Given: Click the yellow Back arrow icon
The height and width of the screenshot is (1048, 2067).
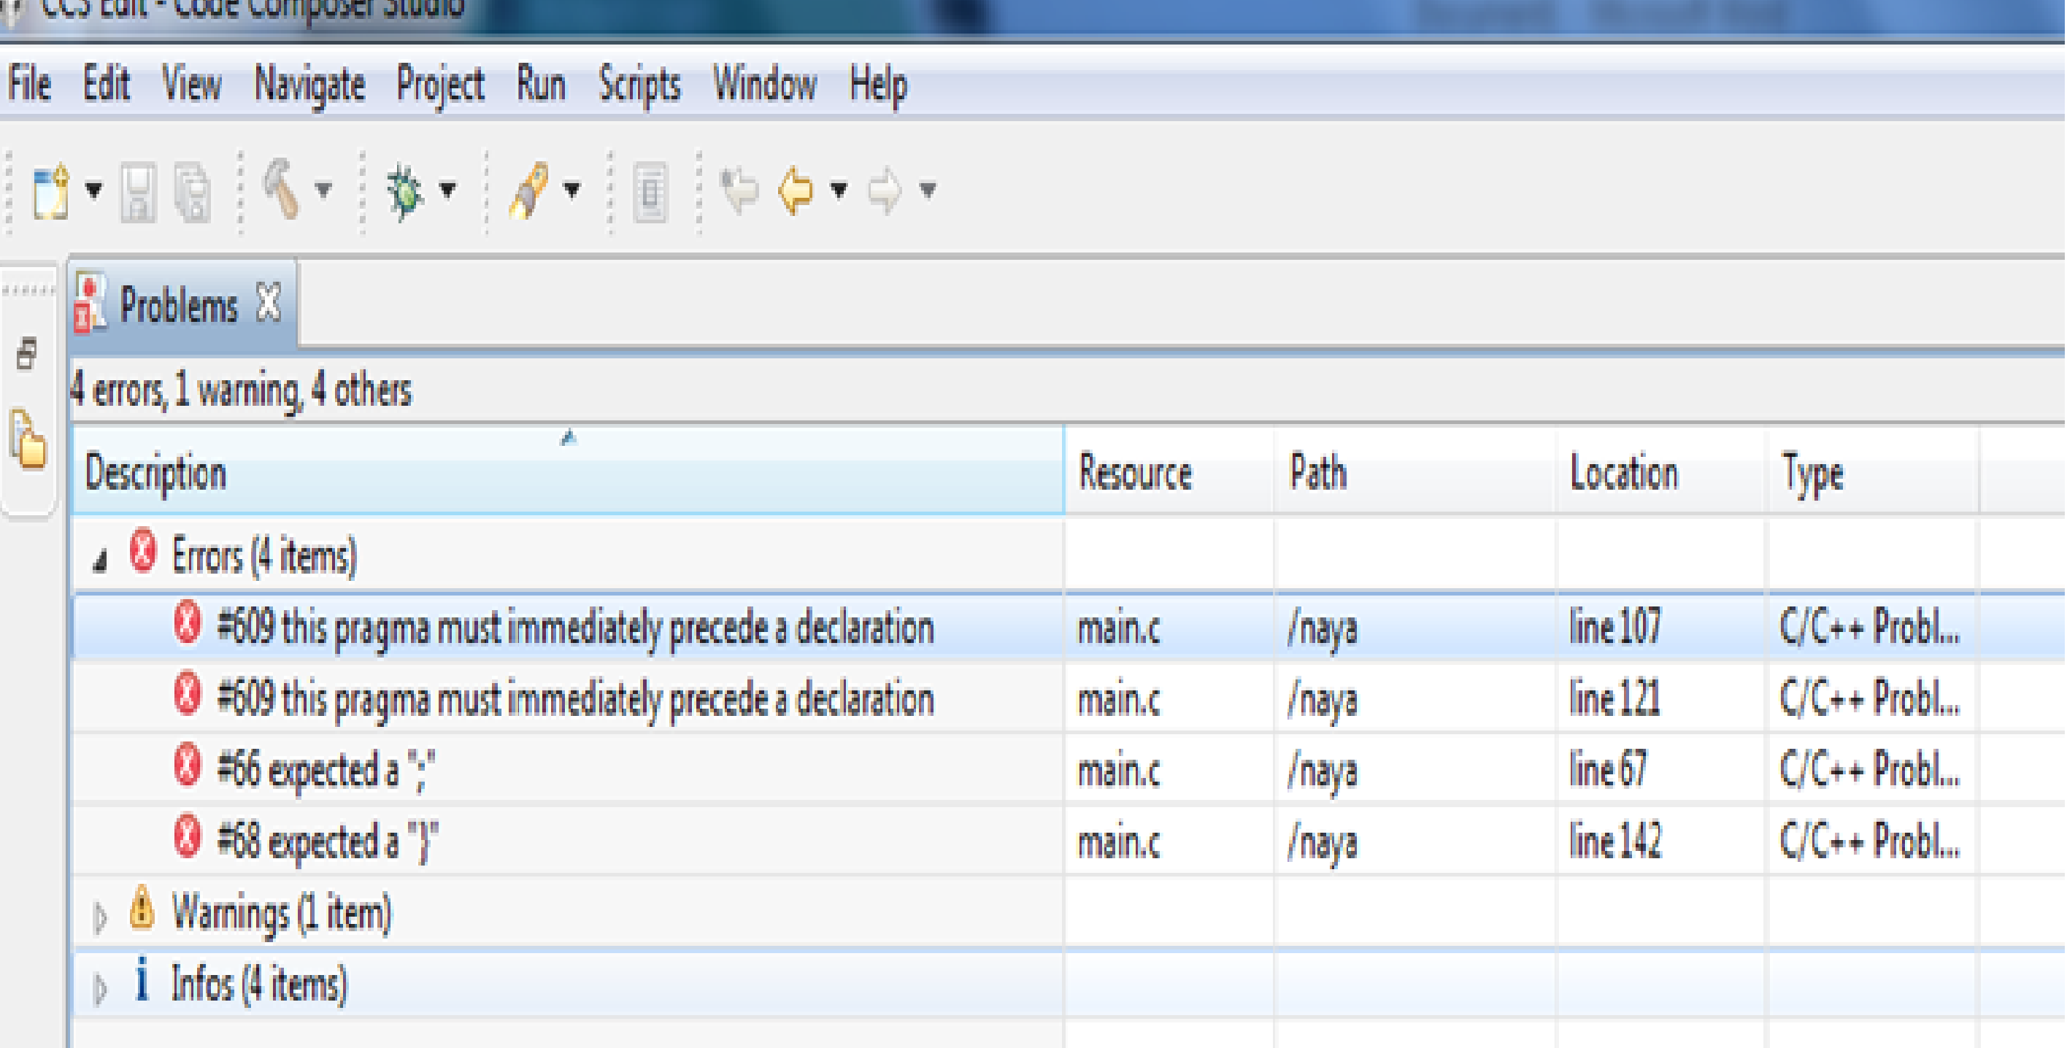Looking at the screenshot, I should point(796,191).
